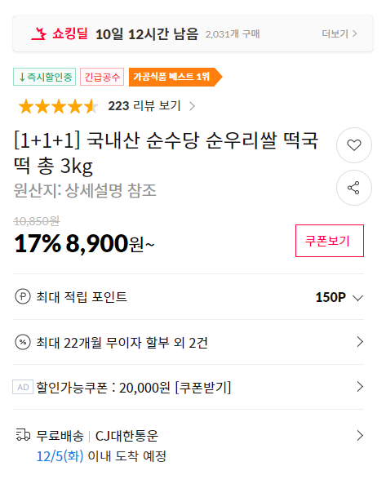This screenshot has width=386, height=484.
Task: Open 223 리뷰 보기 reviews link
Action: point(151,106)
